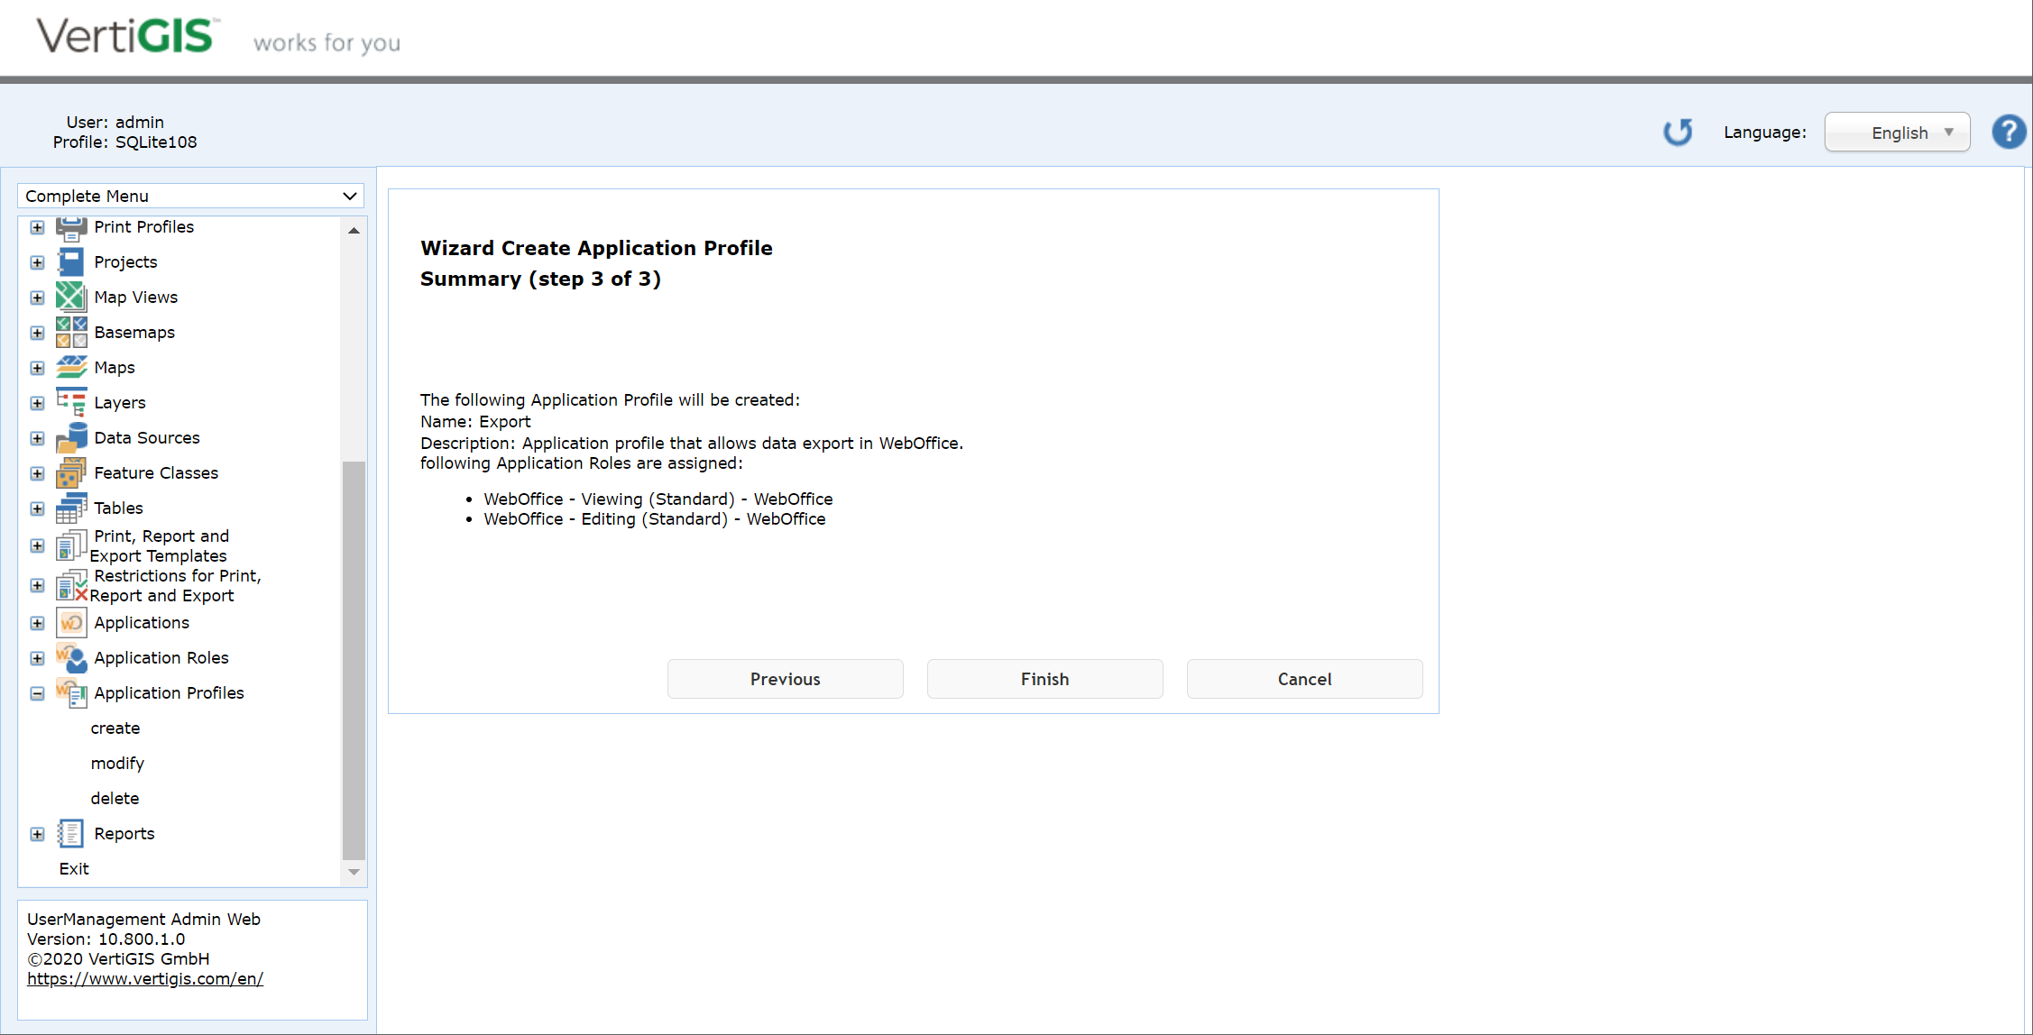Collapse the Application Profiles node
This screenshot has height=1035, width=2033.
tap(37, 693)
